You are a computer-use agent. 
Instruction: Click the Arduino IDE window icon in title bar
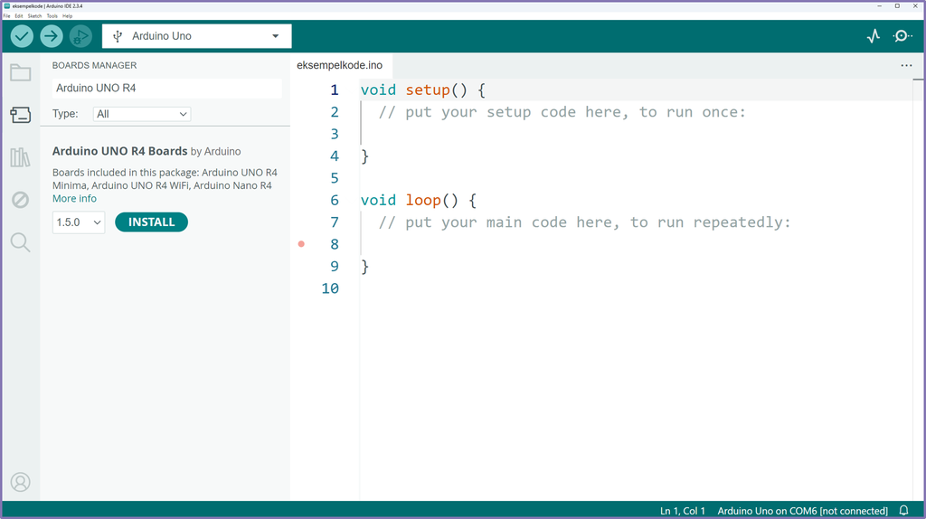[6, 6]
